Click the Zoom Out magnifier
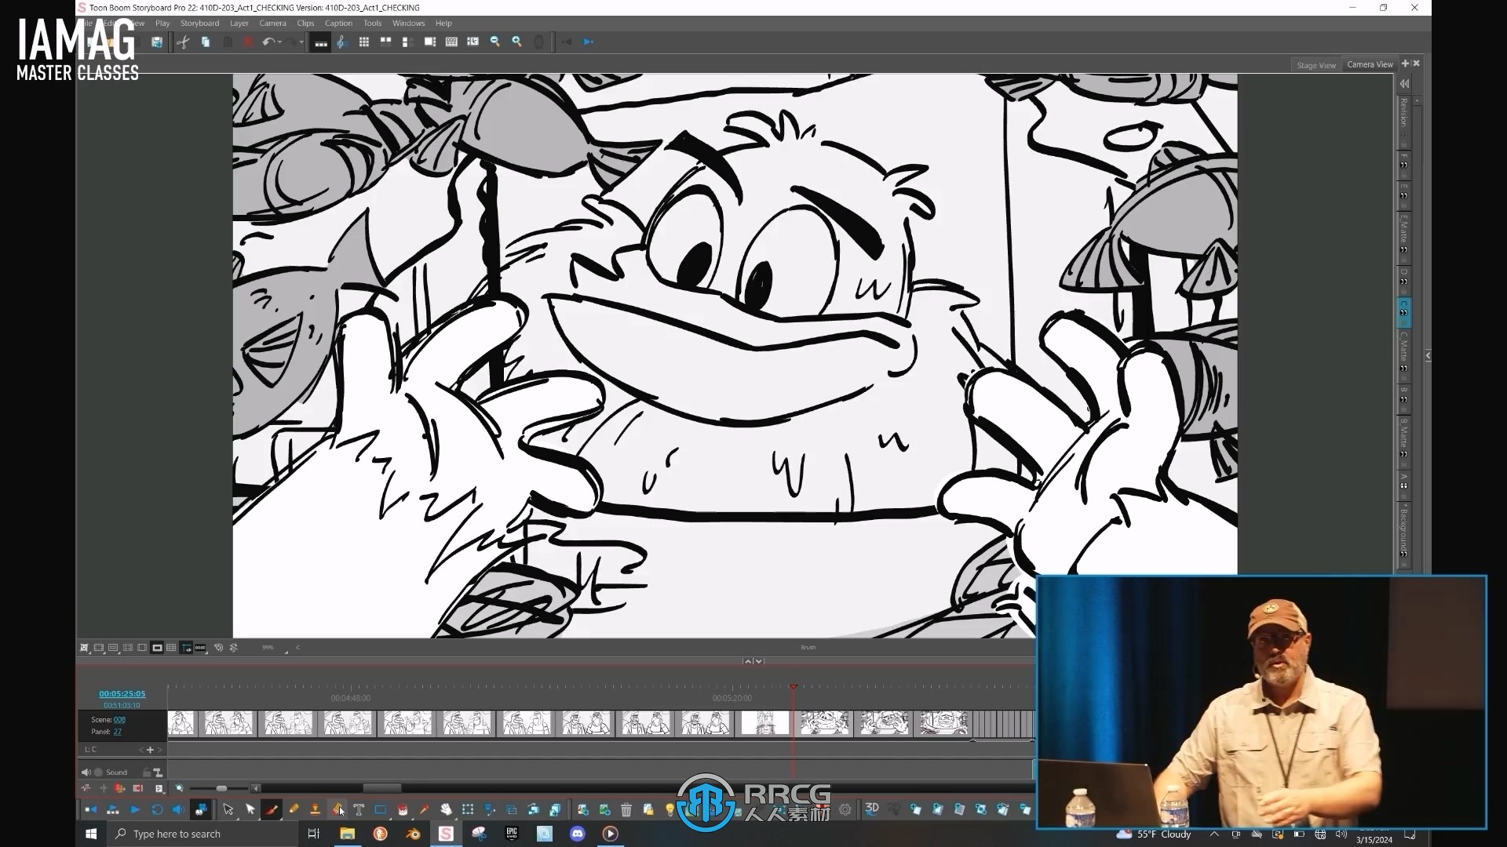This screenshot has height=847, width=1507. tap(494, 42)
